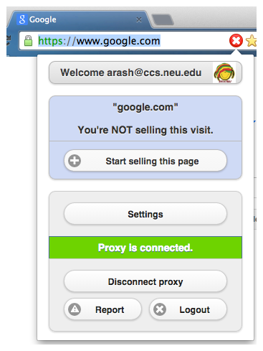Click the circled X icon on Logout
Viewport: 263px width, 351px height.
click(x=160, y=309)
